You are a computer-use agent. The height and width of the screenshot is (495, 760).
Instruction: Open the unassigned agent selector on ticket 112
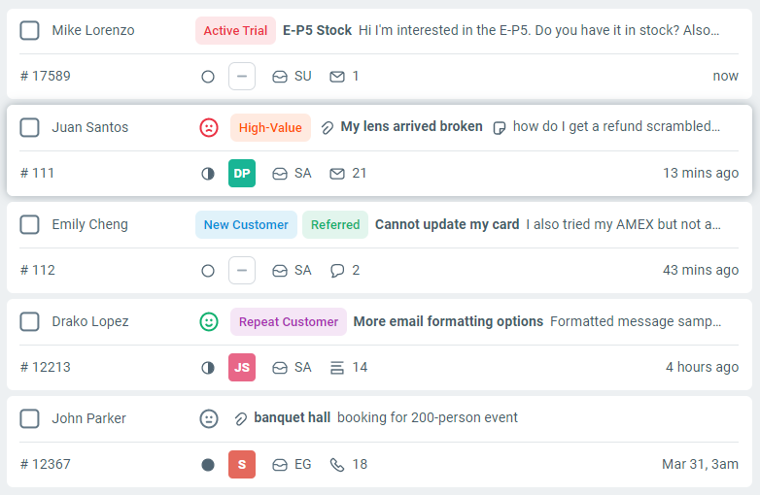[242, 271]
